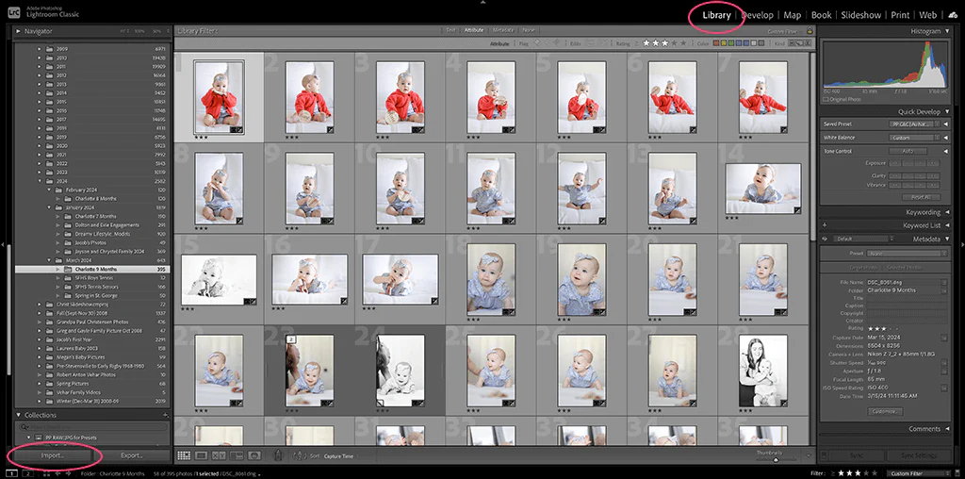Open cloud sync status icon
Screen dimensions: 965x479
tap(953, 15)
